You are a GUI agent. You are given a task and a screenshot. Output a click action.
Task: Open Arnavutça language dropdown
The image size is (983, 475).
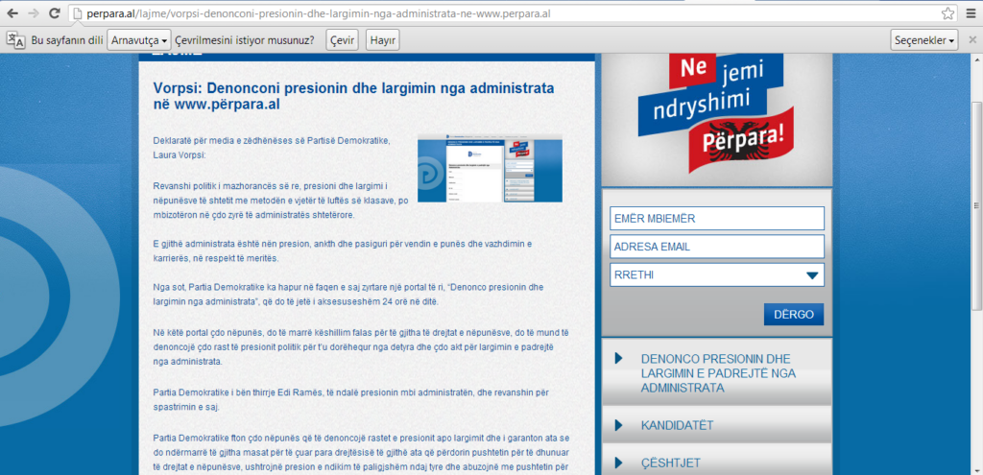click(140, 40)
